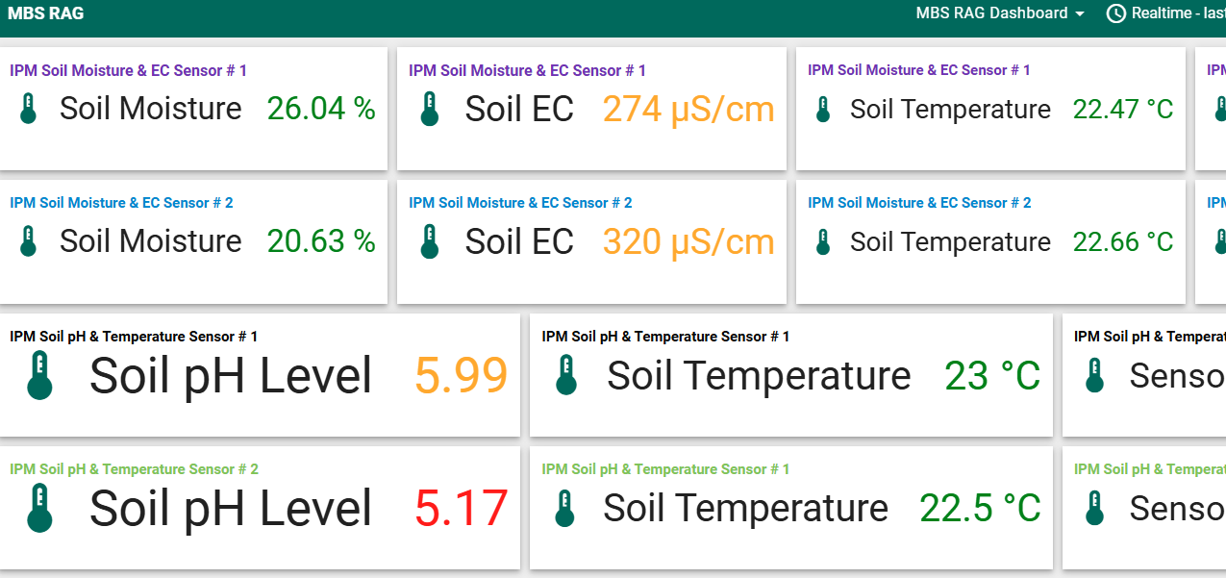1226x578 pixels.
Task: Open the Realtime time range selector
Action: (x=1168, y=13)
